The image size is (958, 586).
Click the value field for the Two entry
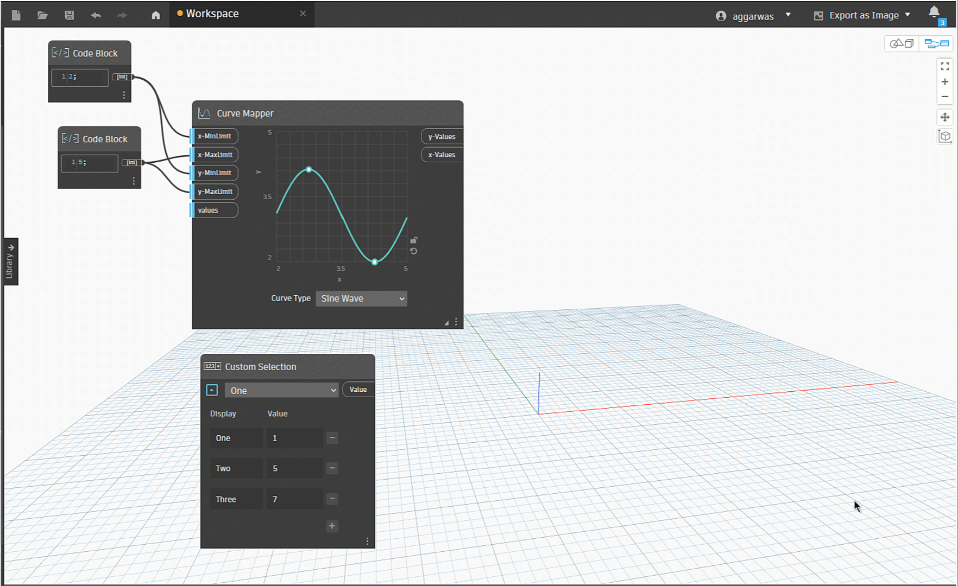coord(294,468)
